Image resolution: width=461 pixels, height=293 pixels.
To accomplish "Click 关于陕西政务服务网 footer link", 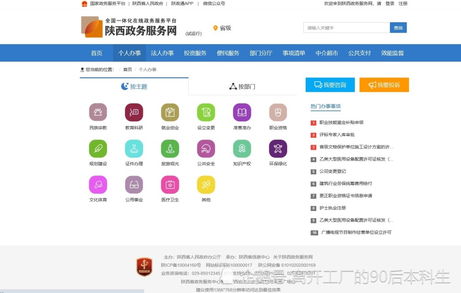I will tap(293, 257).
